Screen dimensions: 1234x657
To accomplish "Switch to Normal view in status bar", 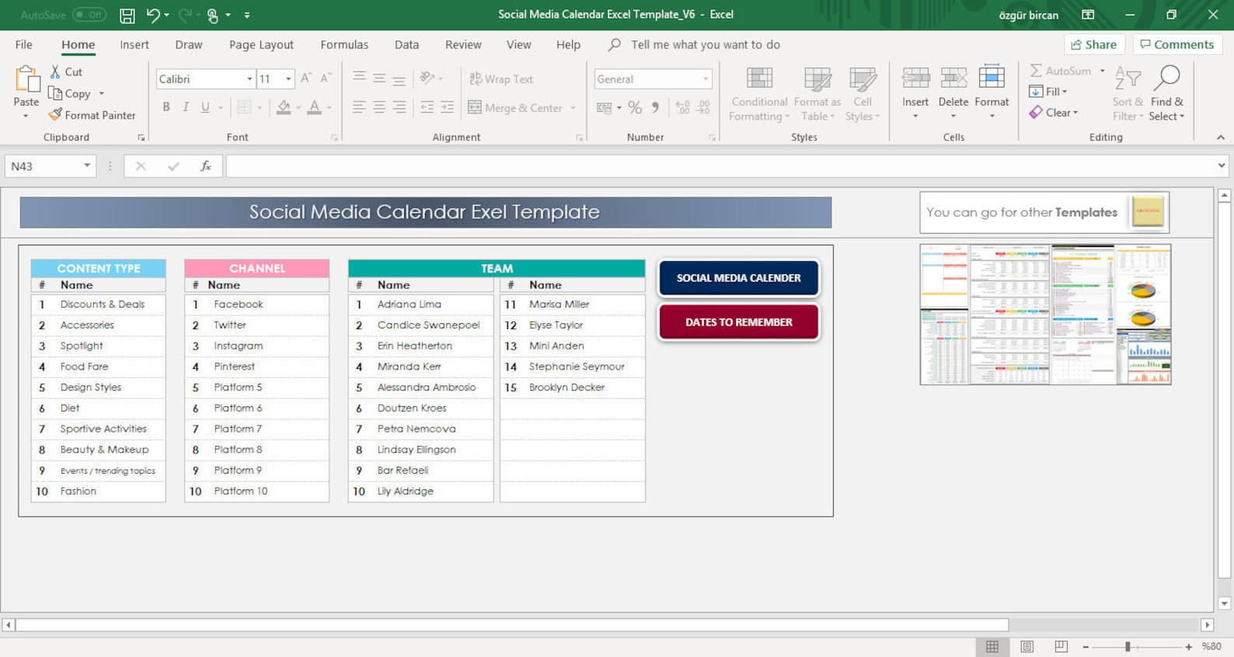I will pos(992,646).
